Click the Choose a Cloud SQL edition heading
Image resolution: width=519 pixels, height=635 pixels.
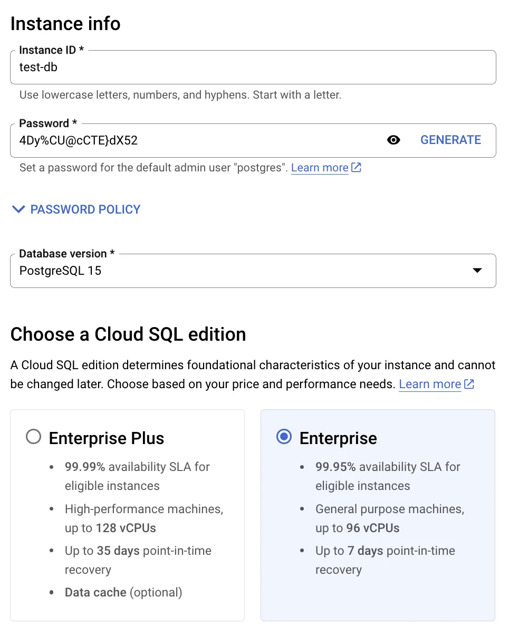128,334
